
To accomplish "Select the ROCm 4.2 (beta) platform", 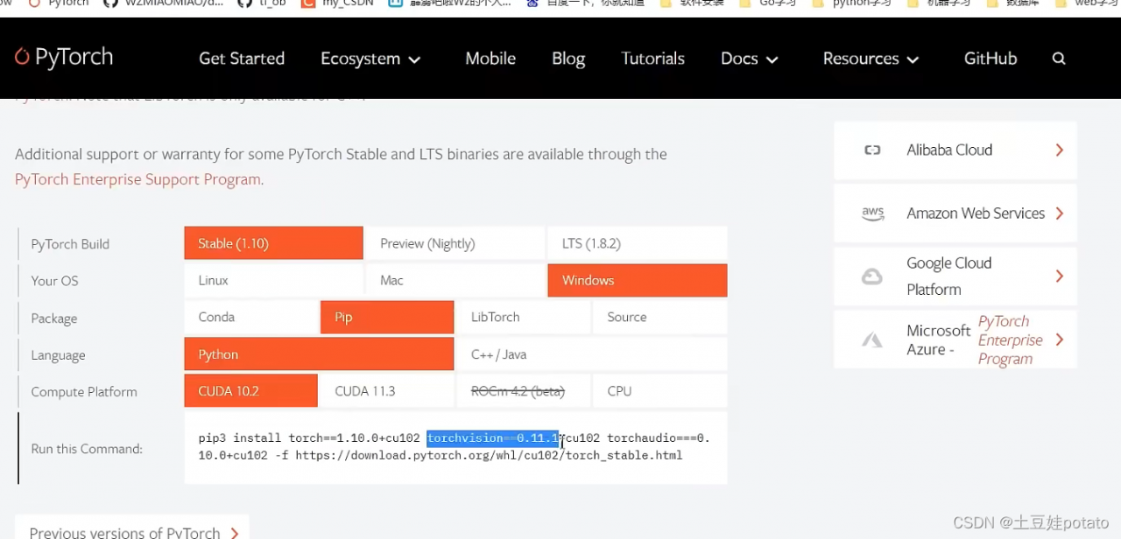I will tap(524, 391).
